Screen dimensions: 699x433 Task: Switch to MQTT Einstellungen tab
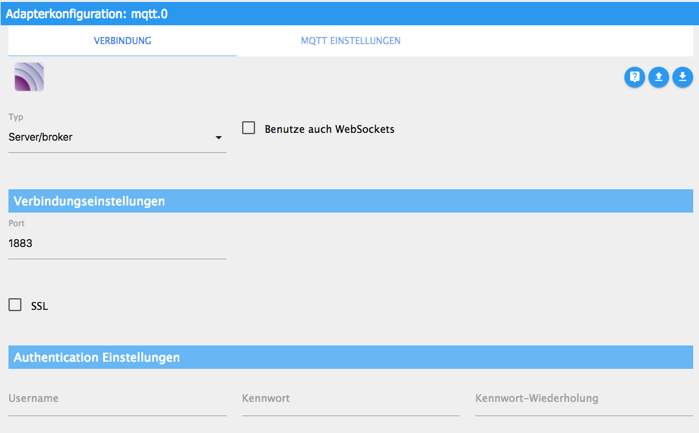351,41
